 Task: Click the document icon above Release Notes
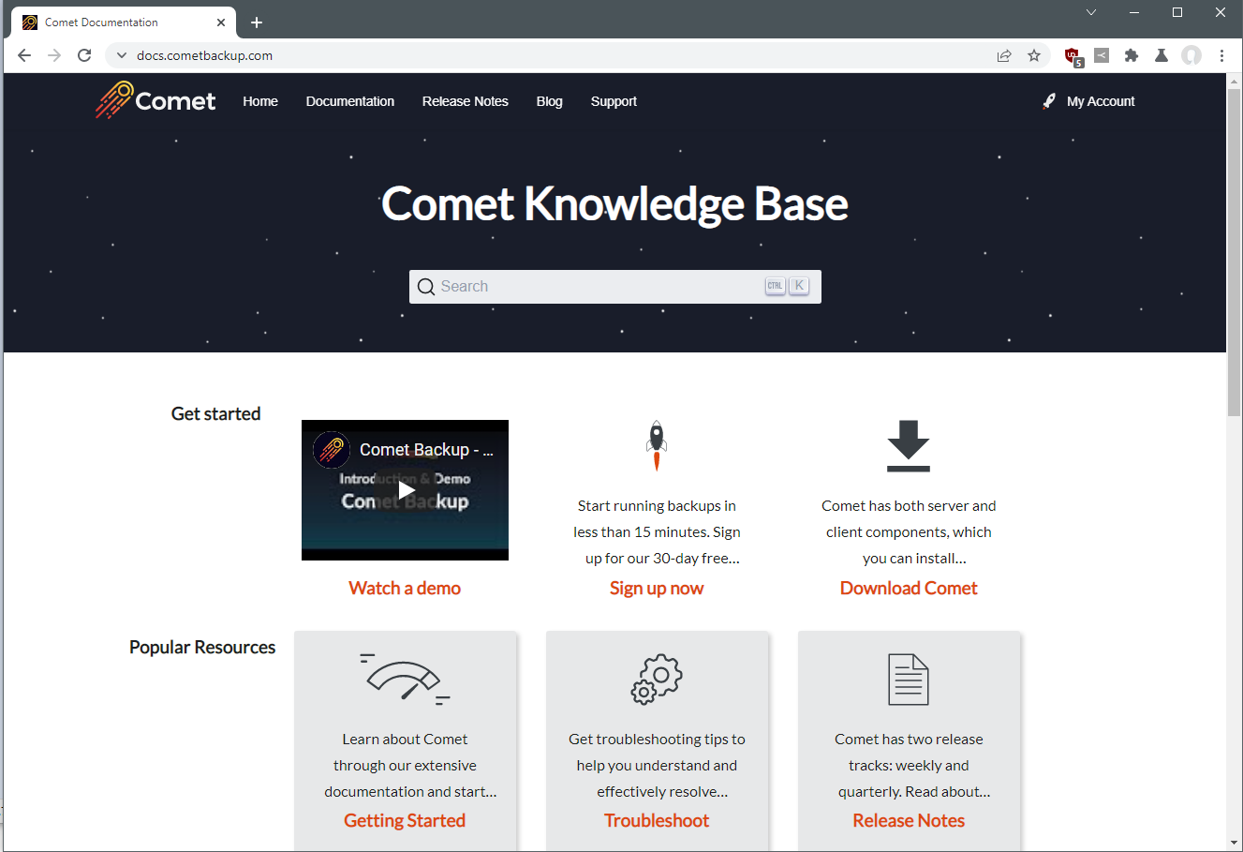[x=908, y=680]
